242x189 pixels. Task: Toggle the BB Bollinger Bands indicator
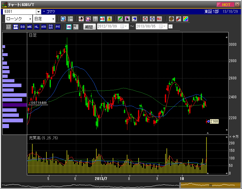pos(22,27)
